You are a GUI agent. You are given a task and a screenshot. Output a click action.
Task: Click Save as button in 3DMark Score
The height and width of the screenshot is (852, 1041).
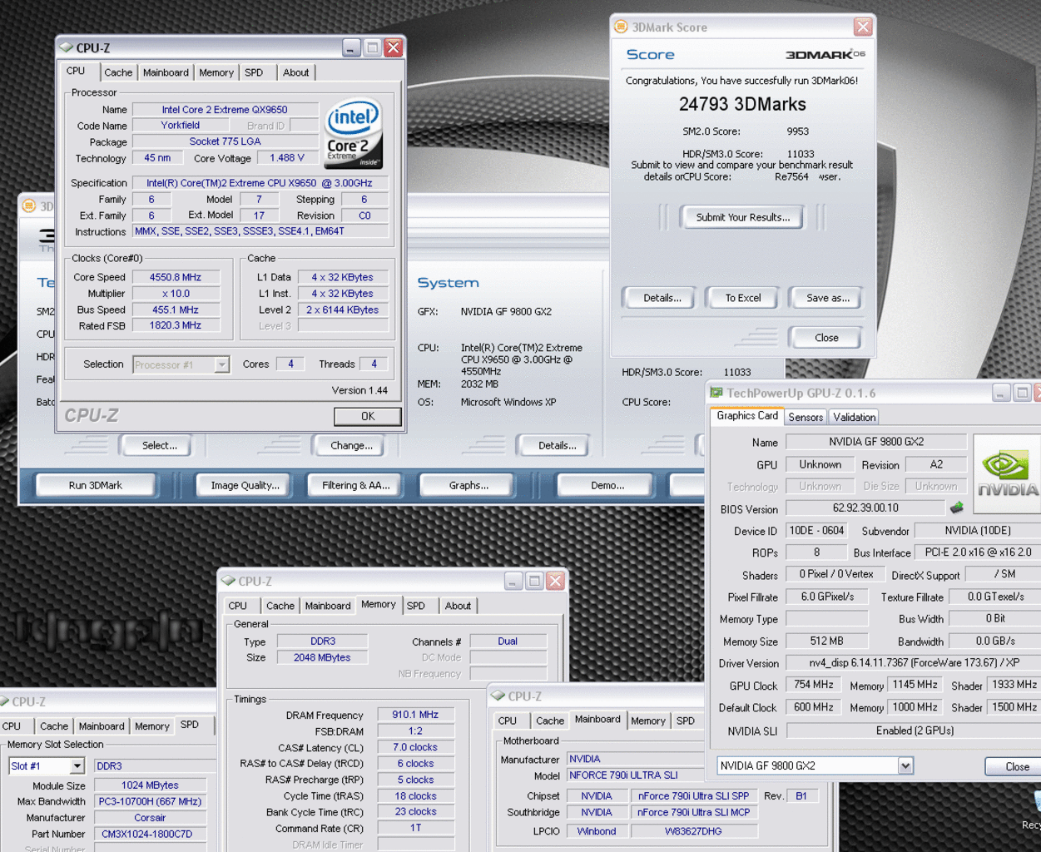click(827, 298)
